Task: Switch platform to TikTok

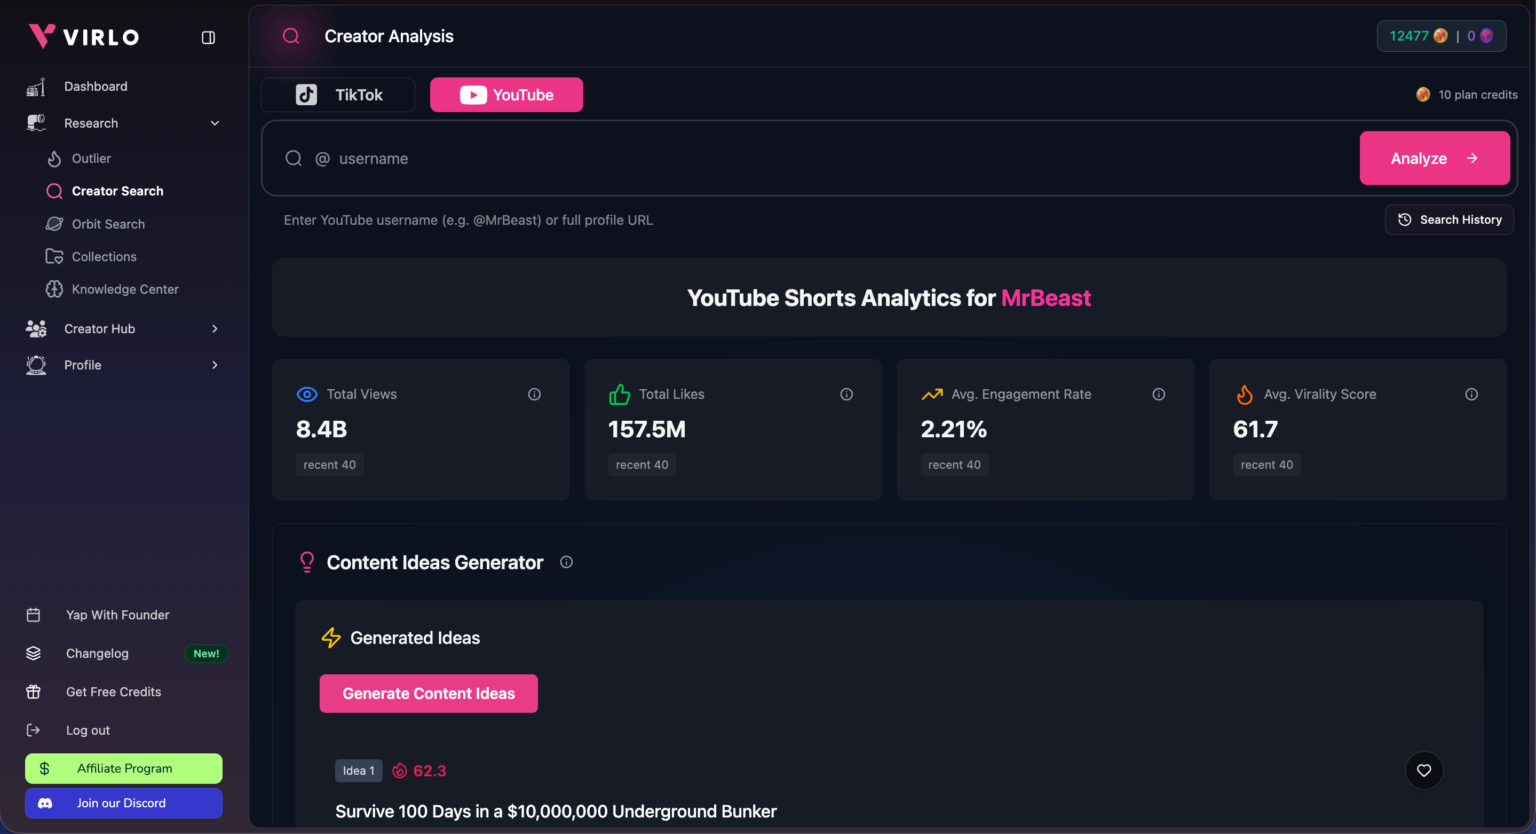Action: click(x=337, y=95)
